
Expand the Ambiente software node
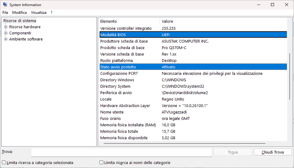point(6,39)
